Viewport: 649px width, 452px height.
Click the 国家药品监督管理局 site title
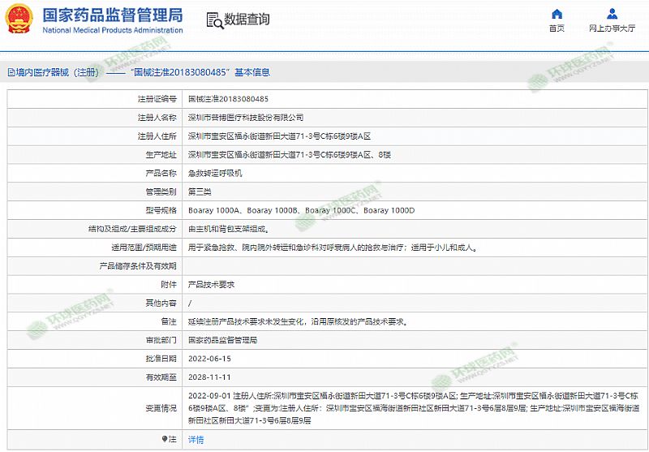(x=112, y=15)
